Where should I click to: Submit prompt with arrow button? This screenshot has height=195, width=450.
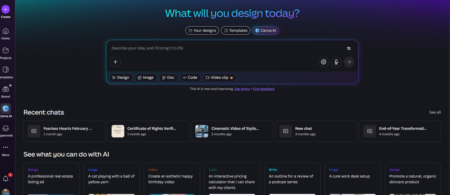349,62
